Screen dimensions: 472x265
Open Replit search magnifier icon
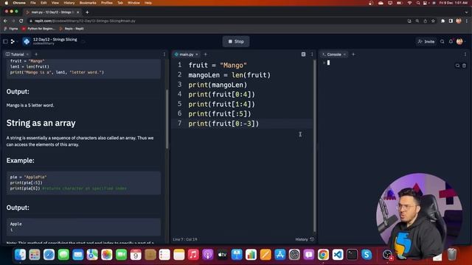[x=442, y=41]
